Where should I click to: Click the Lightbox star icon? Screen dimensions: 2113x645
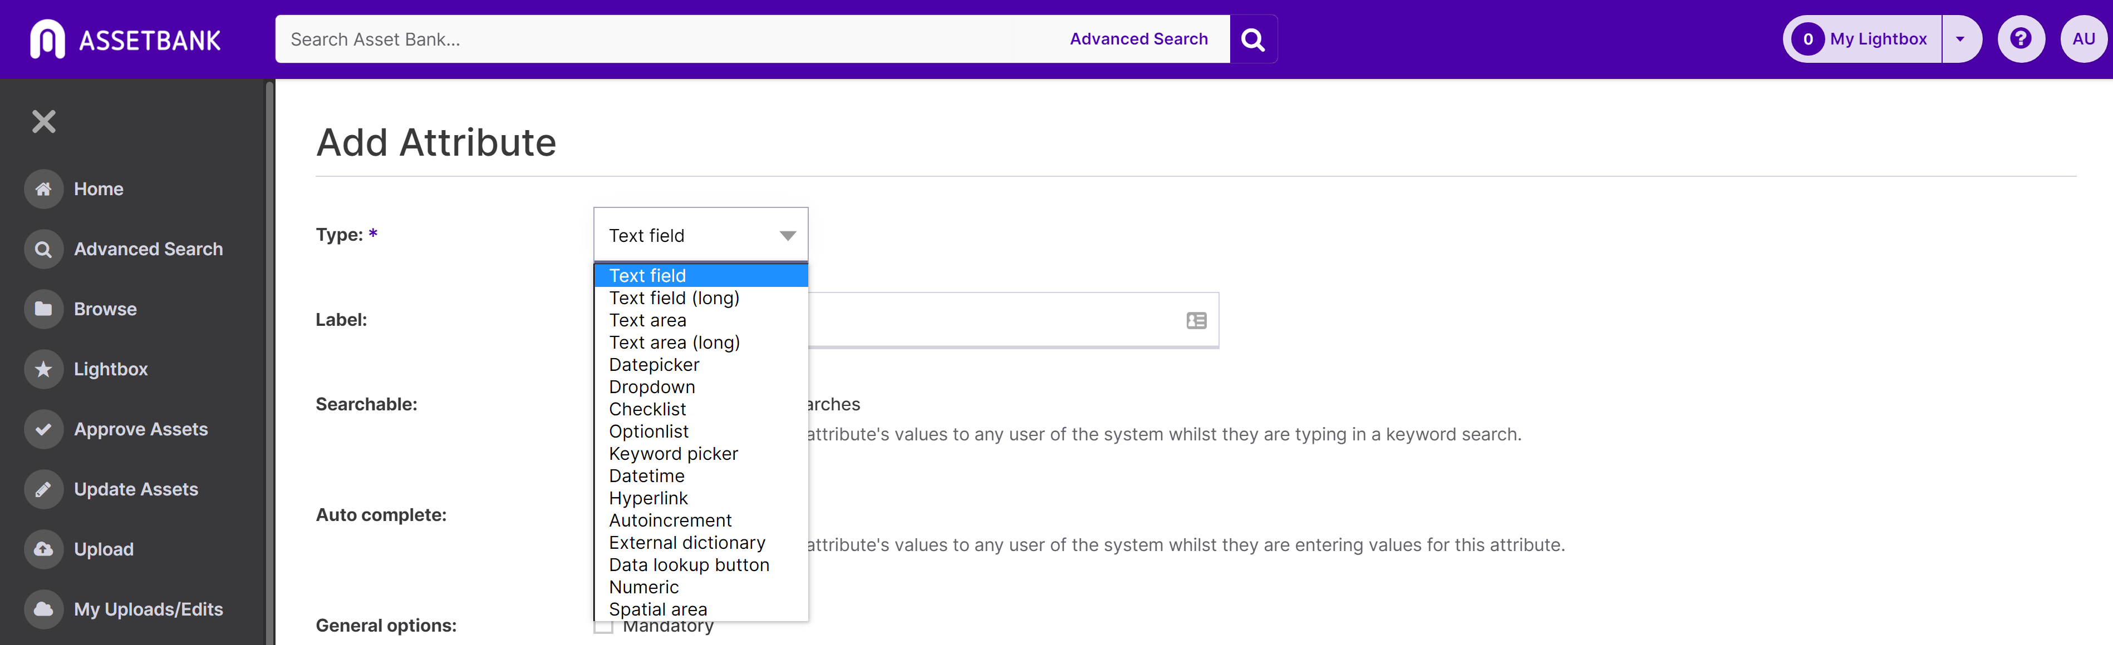[43, 370]
